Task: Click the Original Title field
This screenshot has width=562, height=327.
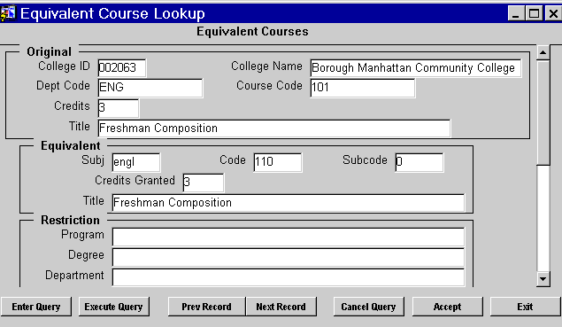Action: 274,128
